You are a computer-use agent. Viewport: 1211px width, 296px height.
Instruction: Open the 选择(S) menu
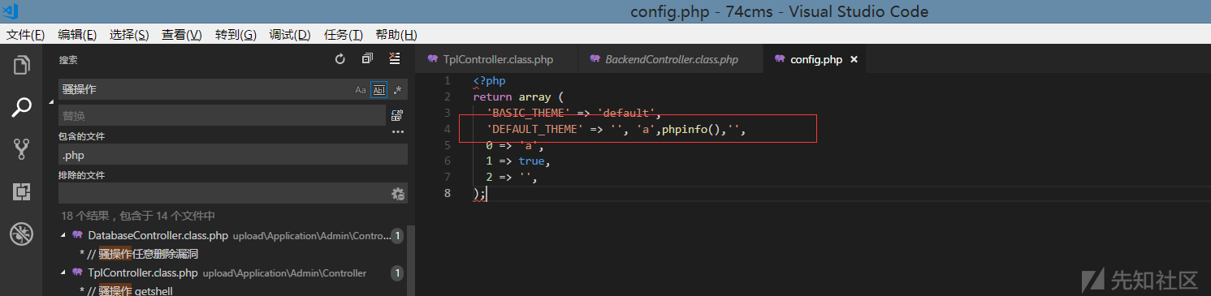pos(130,35)
